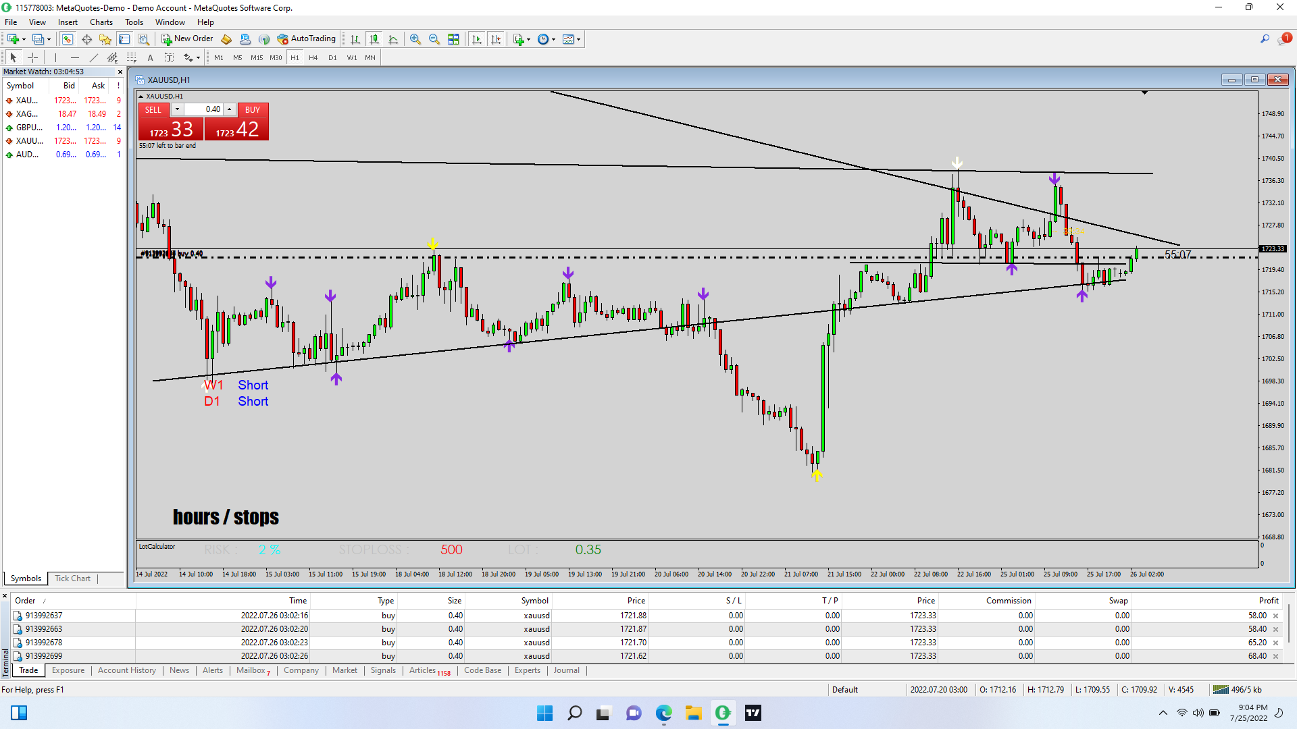1297x729 pixels.
Task: Select order 913992678 in trade list
Action: tap(44, 643)
